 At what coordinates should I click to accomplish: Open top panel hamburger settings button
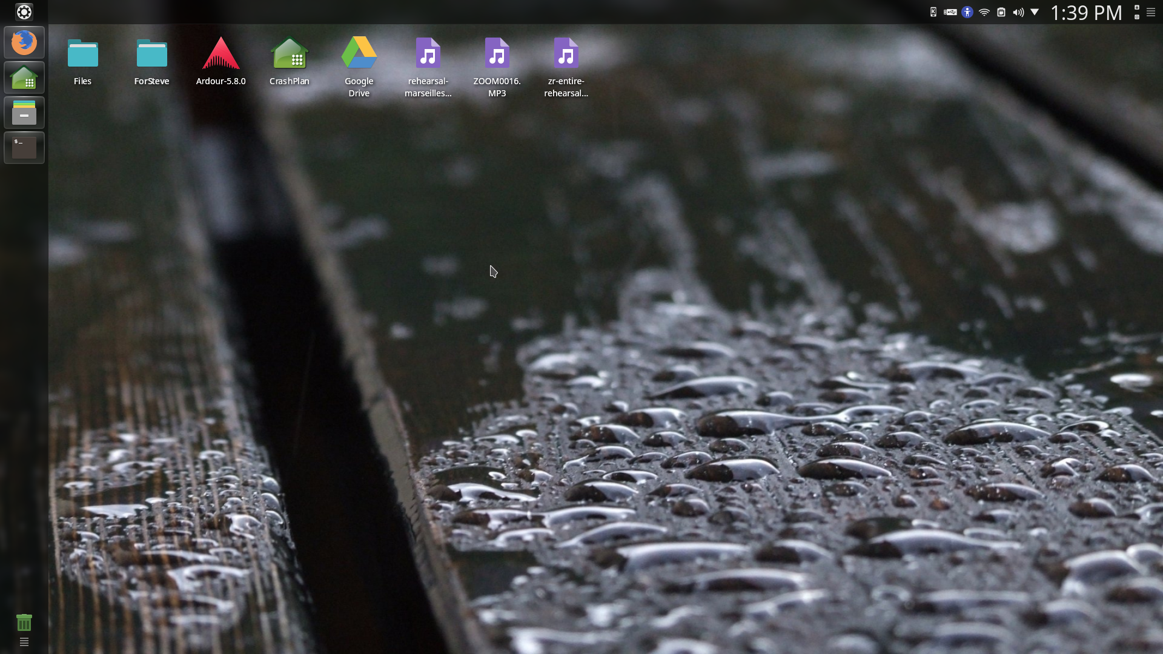click(x=1151, y=12)
